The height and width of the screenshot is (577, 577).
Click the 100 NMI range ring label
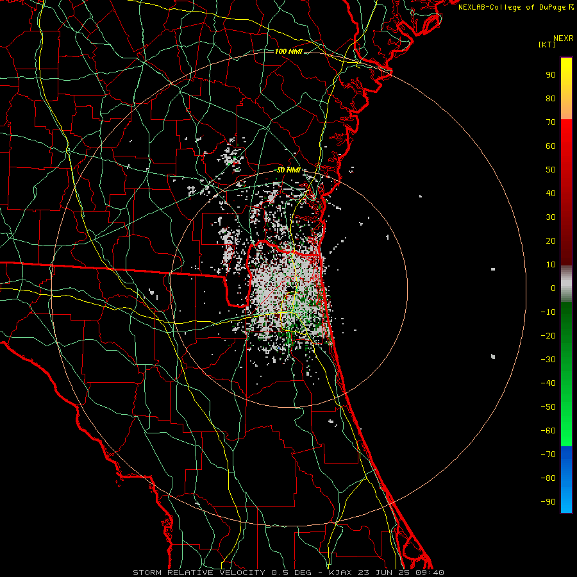[x=288, y=51]
